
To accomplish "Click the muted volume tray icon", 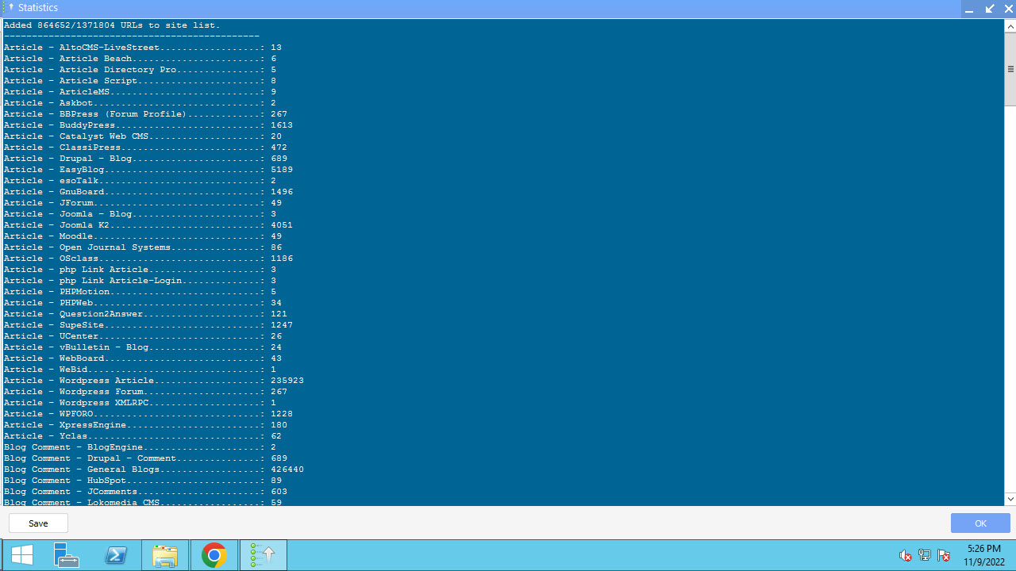I will (x=905, y=556).
